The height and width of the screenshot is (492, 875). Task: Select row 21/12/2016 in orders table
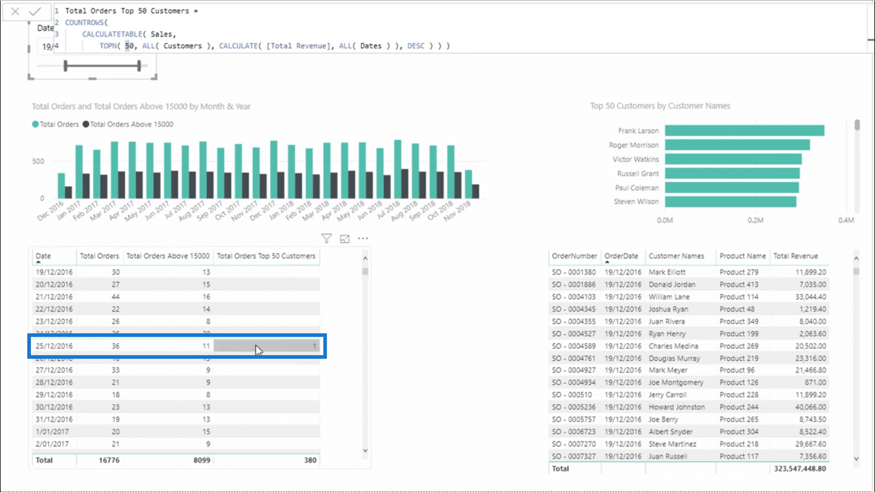[176, 296]
